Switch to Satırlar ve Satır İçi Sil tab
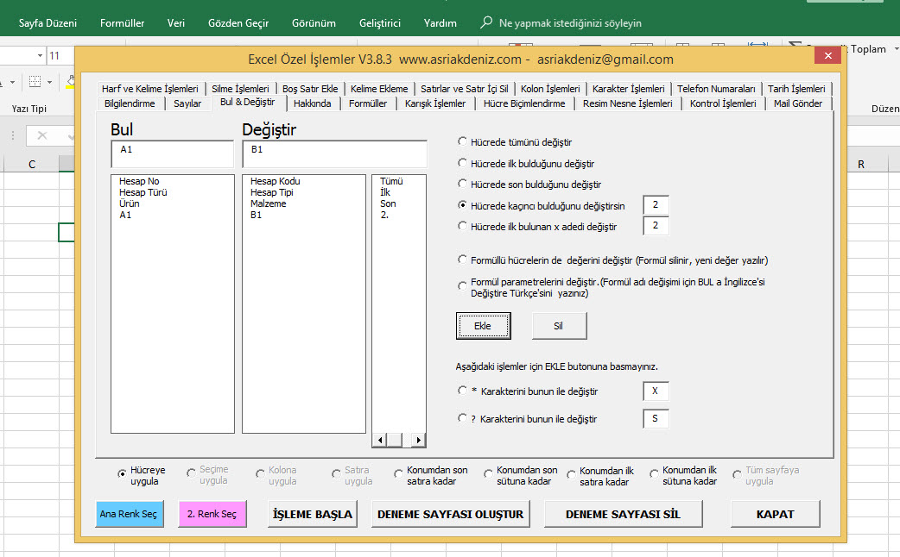Image resolution: width=900 pixels, height=557 pixels. (x=464, y=89)
